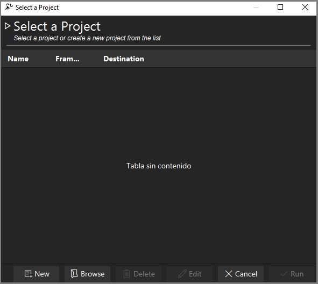Viewport: 318px width, 284px height.
Task: Click the italic subtitle about creating a new project
Action: [x=87, y=38]
